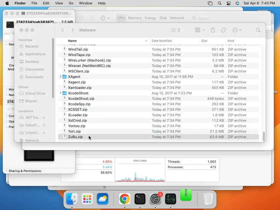Switch to Network tab in Activity Monitor
This screenshot has width=280, height=210.
tap(177, 18)
